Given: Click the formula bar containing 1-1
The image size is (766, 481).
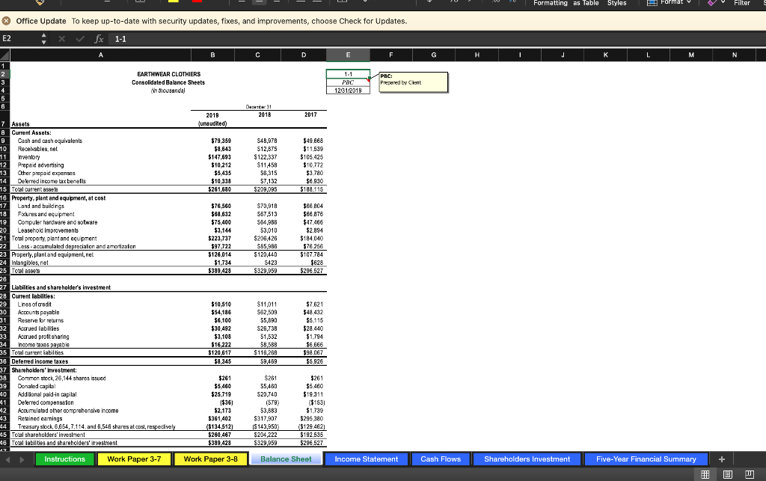Looking at the screenshot, I should pyautogui.click(x=437, y=39).
